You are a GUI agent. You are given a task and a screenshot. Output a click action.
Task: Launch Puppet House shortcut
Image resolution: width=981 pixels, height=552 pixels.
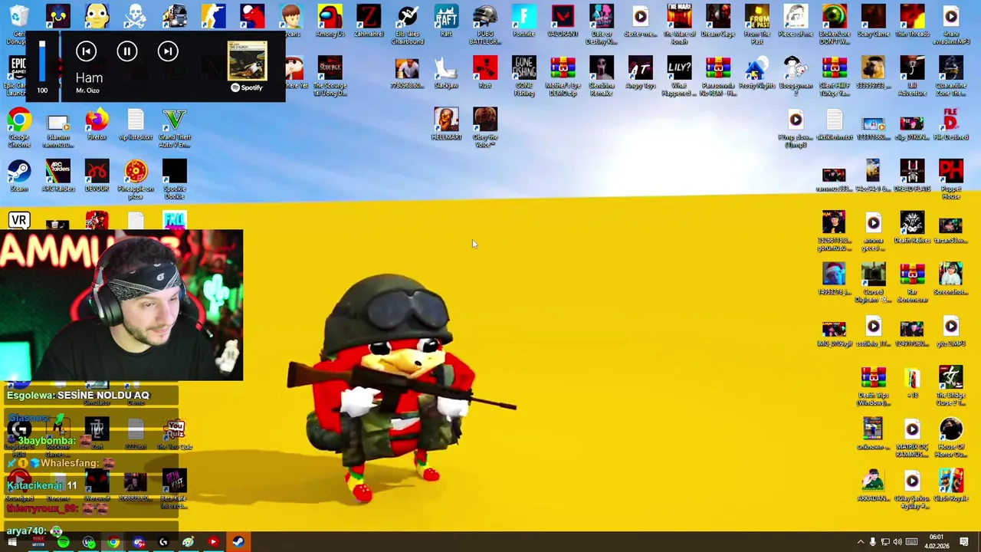[951, 179]
